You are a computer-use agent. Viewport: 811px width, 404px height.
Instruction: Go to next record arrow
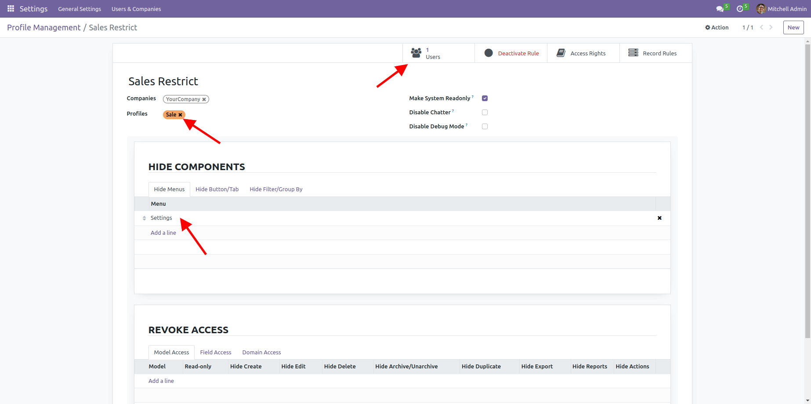tap(771, 27)
